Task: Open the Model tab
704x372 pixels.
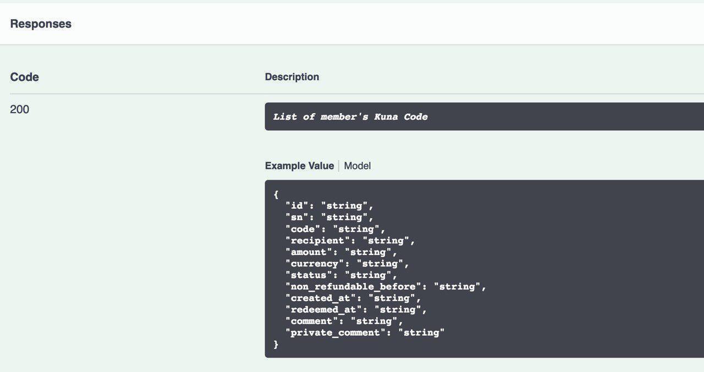Action: pos(358,166)
